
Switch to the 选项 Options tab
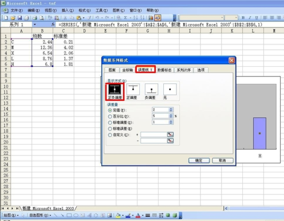201,70
